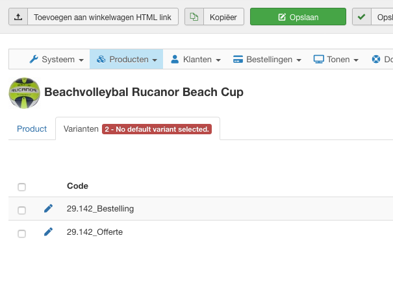Screen dimensions: 393x288
Task: Open the Klanten menu
Action: pos(196,59)
